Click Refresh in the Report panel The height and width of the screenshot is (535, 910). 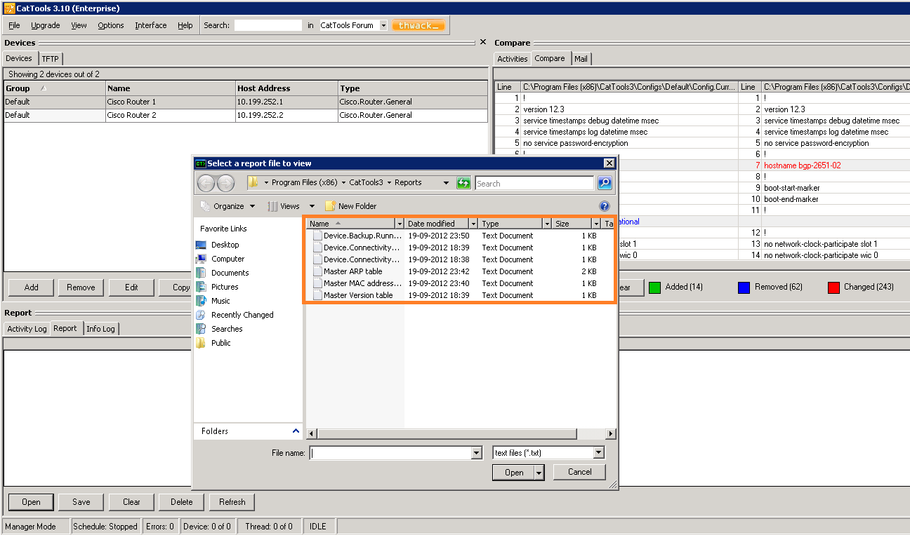(x=232, y=502)
